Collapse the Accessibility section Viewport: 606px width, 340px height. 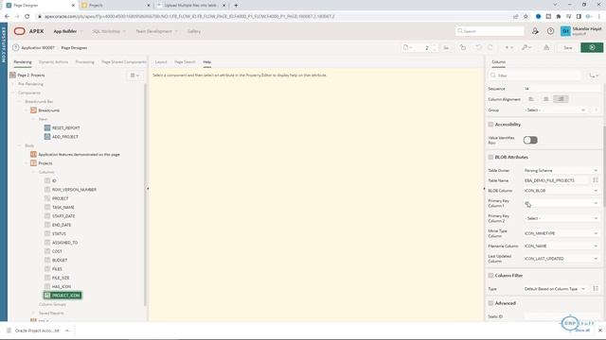click(490, 125)
